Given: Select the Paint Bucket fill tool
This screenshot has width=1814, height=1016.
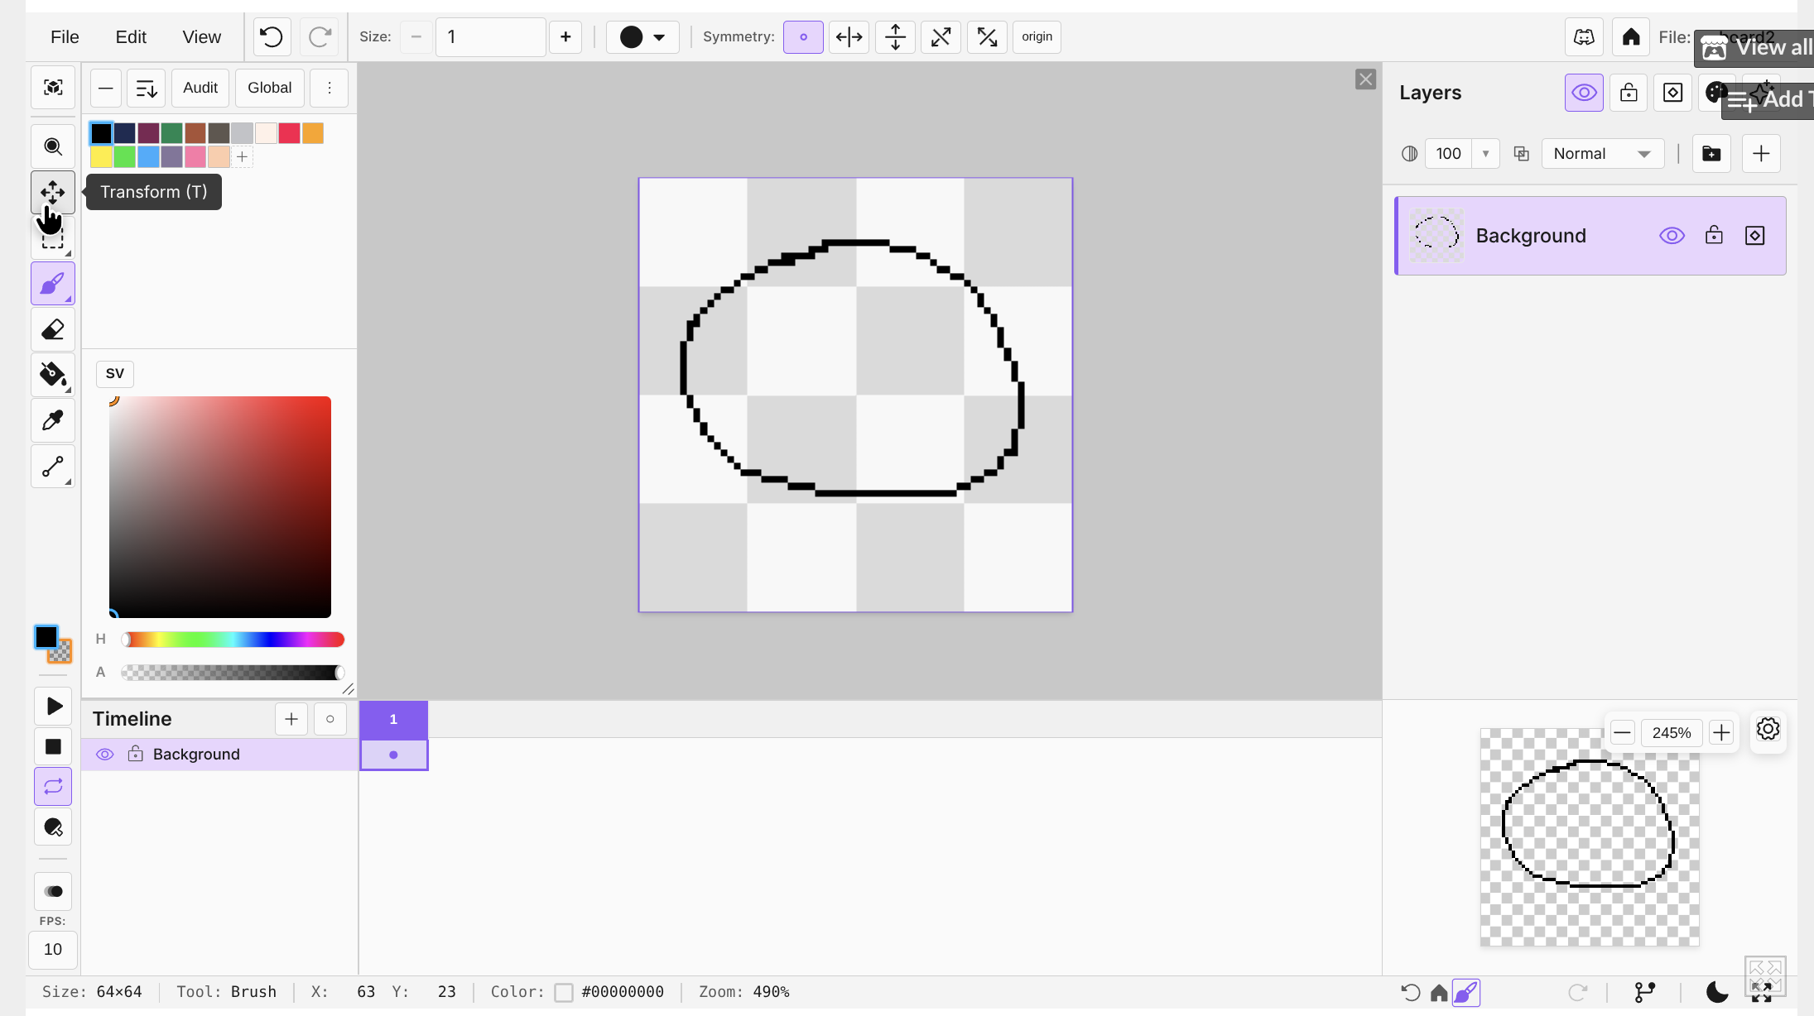Looking at the screenshot, I should 52,375.
